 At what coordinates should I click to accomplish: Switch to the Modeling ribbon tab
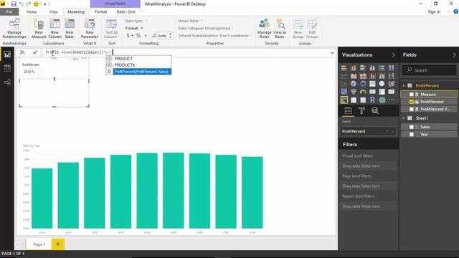(76, 11)
